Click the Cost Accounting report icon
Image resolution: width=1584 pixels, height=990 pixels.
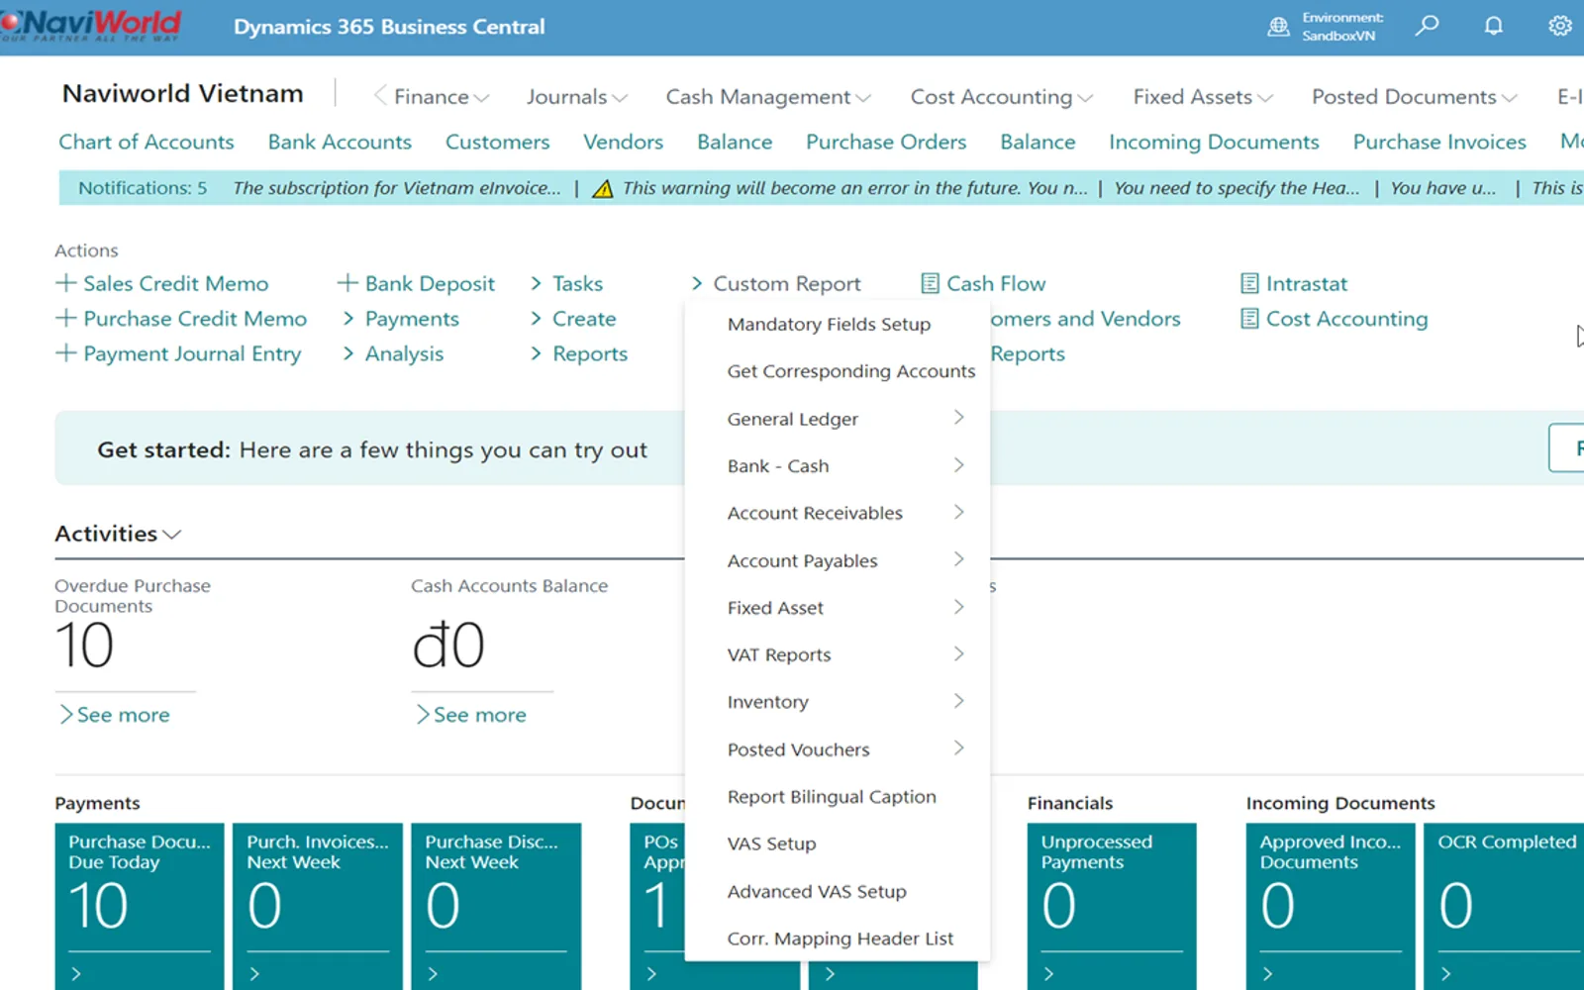1249,319
